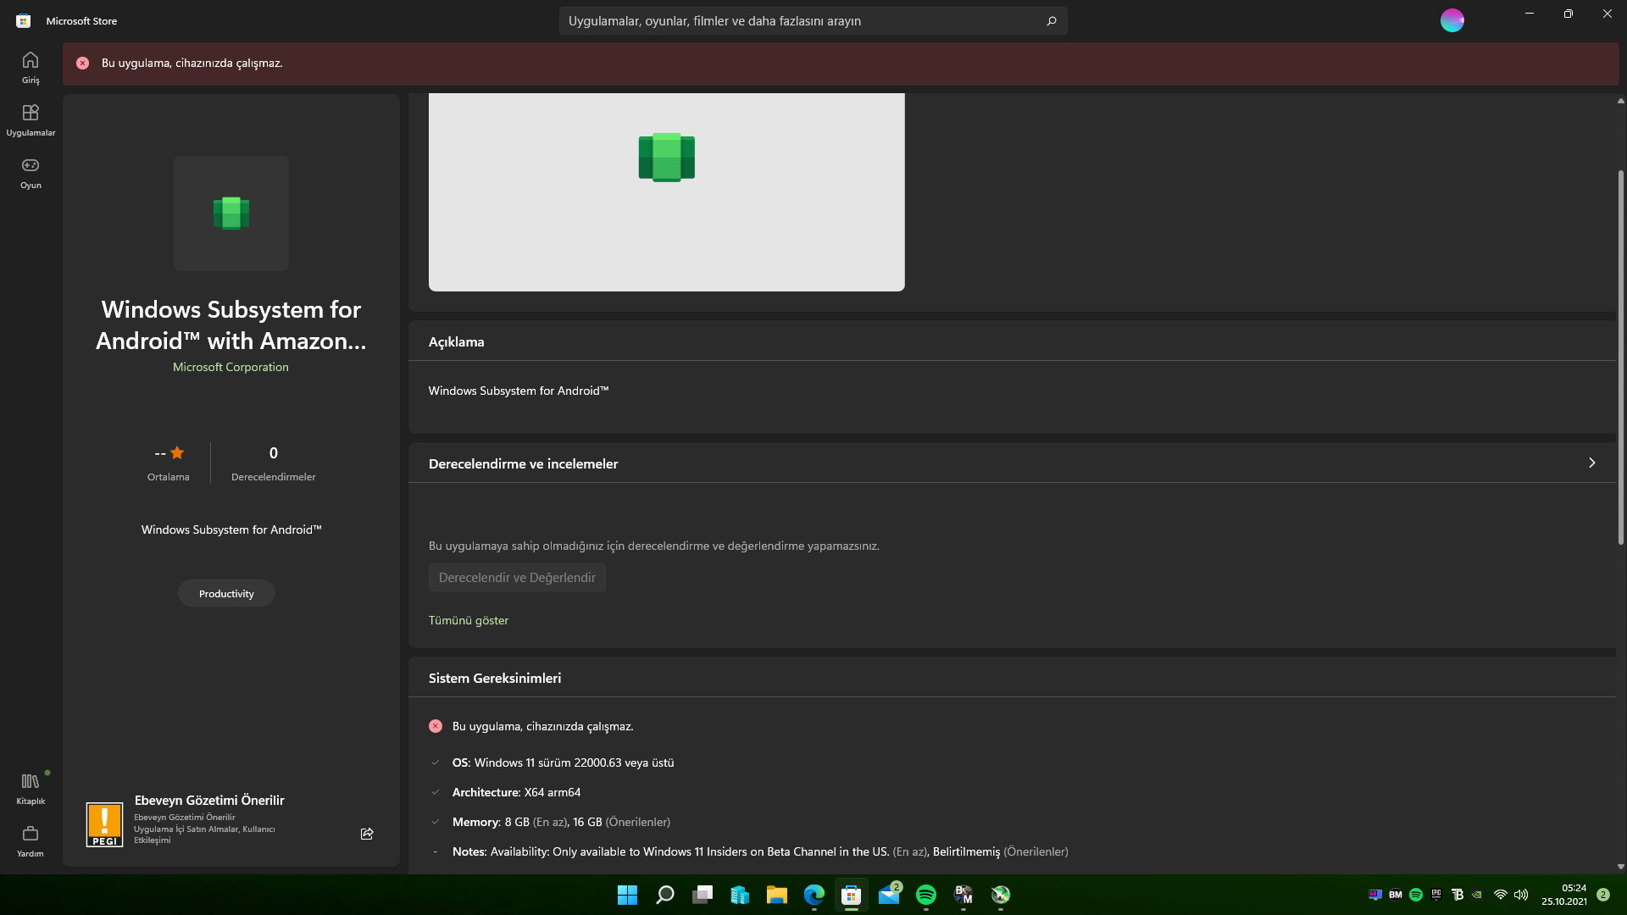Click the Derecelendirme ve incelemeler heading
The image size is (1627, 915).
523,463
